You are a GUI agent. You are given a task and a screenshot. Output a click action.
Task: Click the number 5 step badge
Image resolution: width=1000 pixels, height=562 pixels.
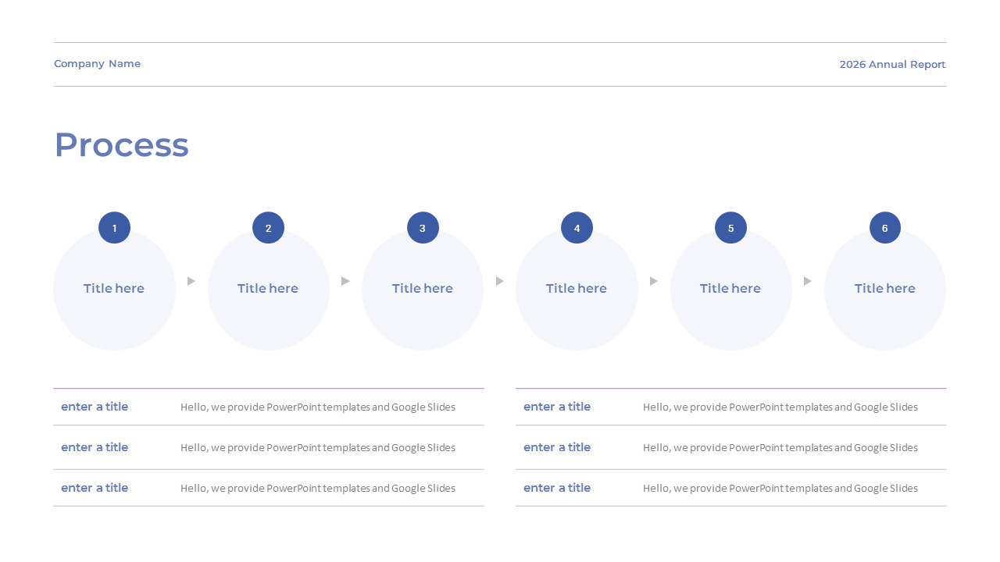(730, 228)
